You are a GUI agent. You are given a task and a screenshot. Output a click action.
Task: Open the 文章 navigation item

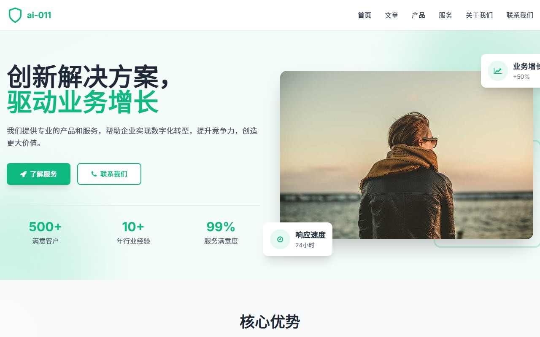[391, 15]
